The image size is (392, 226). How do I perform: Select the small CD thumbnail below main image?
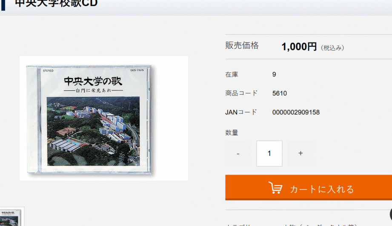[x=11, y=217]
